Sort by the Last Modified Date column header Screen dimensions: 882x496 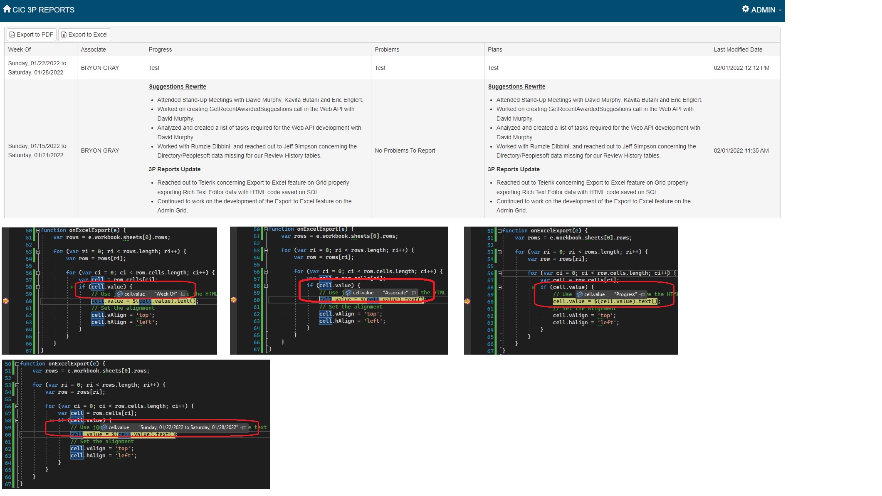(x=738, y=49)
